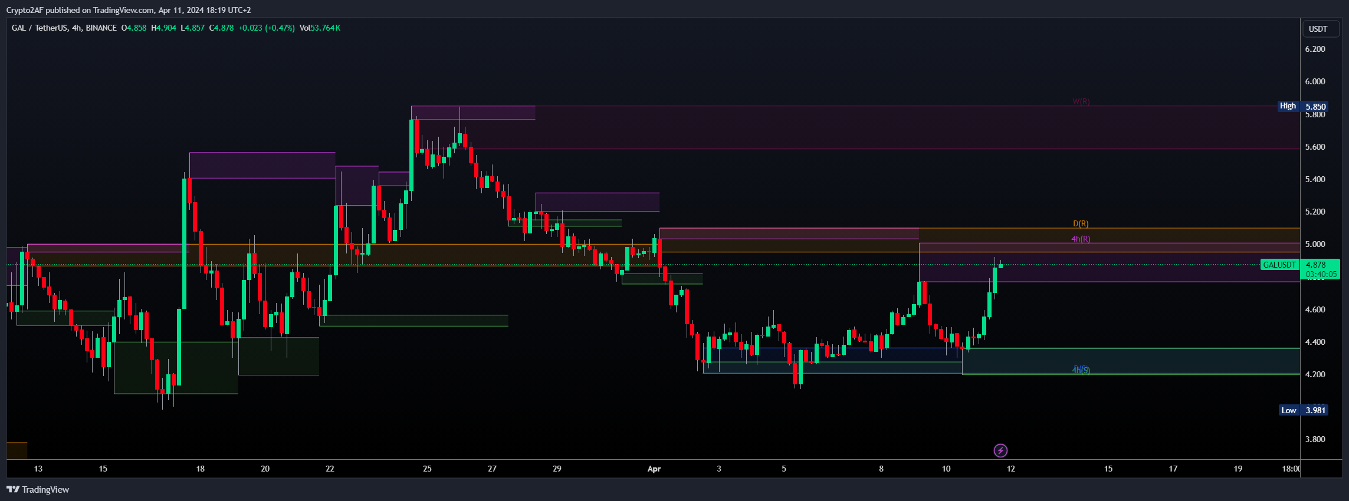Image resolution: width=1349 pixels, height=501 pixels.
Task: Click the 5.600 price axis label
Action: (1315, 147)
